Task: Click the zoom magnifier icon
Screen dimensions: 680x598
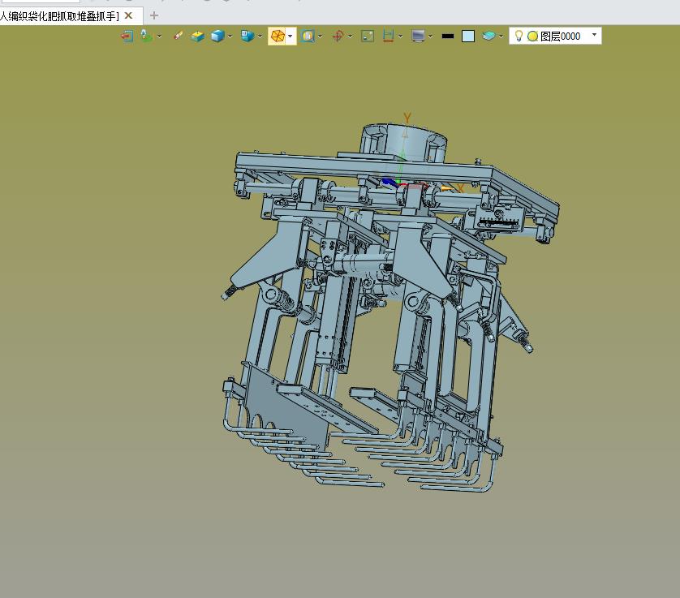Action: point(308,36)
